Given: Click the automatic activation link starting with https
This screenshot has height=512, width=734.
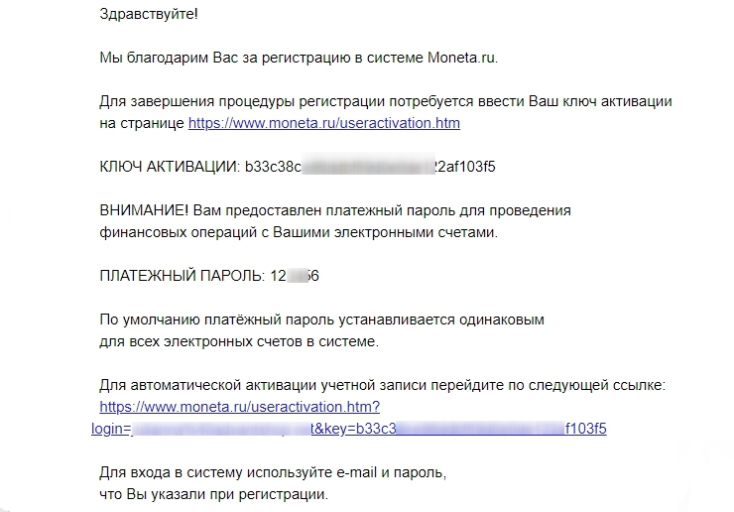Looking at the screenshot, I should pos(240,407).
